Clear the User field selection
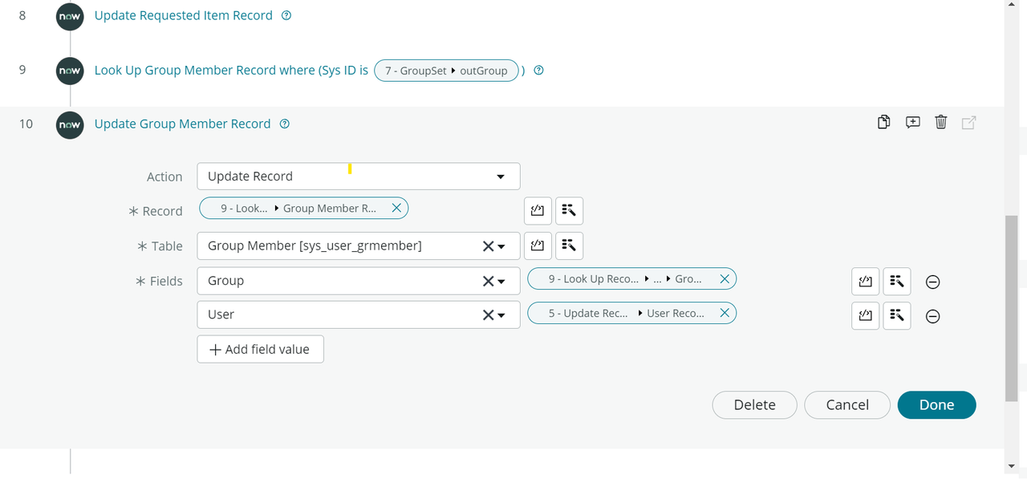The width and height of the screenshot is (1027, 479). coord(487,315)
